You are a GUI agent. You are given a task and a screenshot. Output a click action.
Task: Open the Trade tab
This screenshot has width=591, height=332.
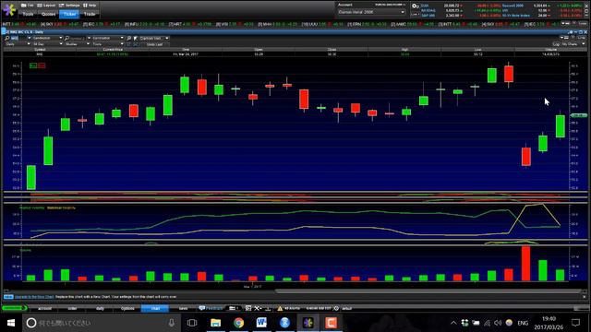pyautogui.click(x=90, y=14)
